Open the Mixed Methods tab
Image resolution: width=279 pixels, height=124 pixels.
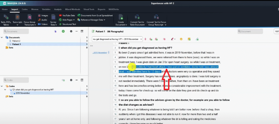pos(72,10)
